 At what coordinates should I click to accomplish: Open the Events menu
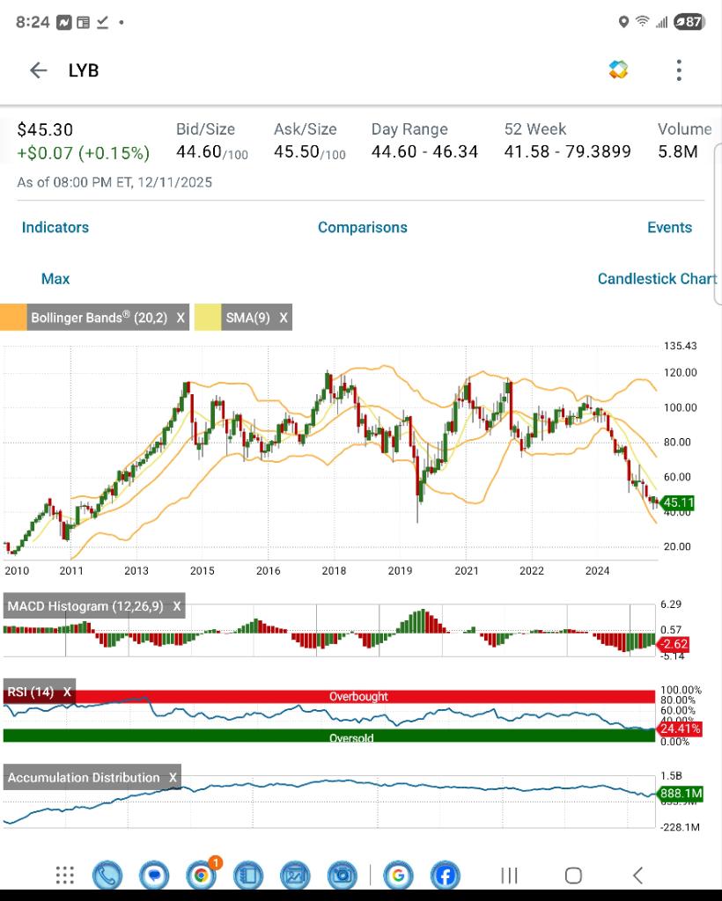pos(670,228)
